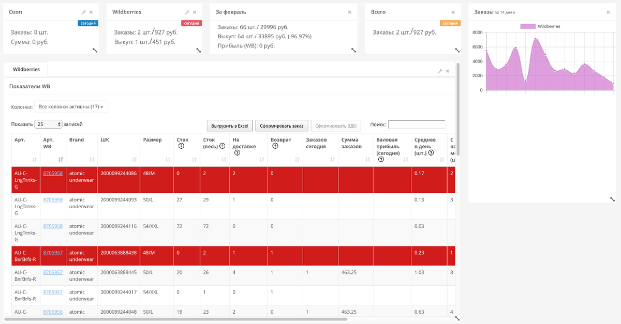
Task: Sort by Сумма заказов column arrows
Action: click(367, 160)
